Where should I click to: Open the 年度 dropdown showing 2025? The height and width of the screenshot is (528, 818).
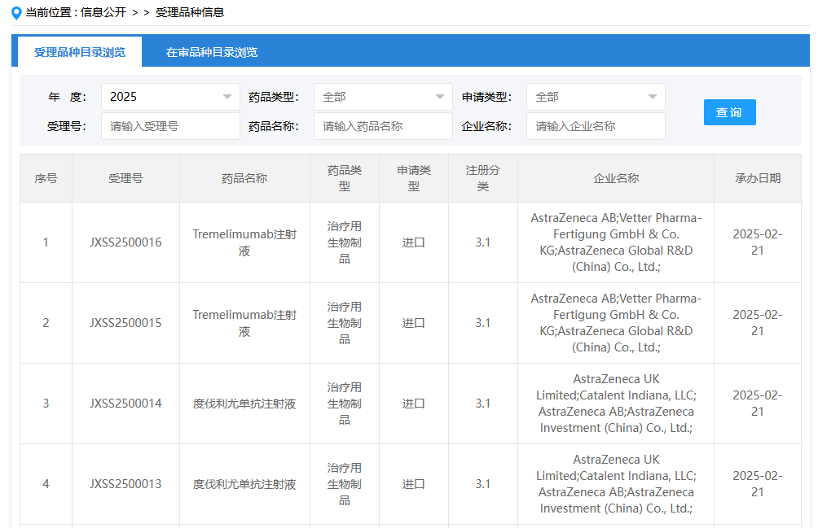pos(169,96)
